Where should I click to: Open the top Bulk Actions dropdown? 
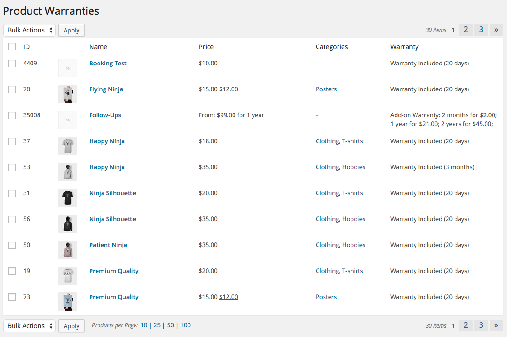coord(30,30)
